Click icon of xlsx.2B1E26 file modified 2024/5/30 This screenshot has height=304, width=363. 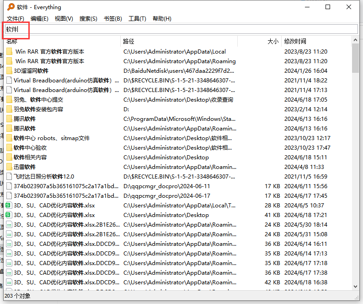(9, 225)
